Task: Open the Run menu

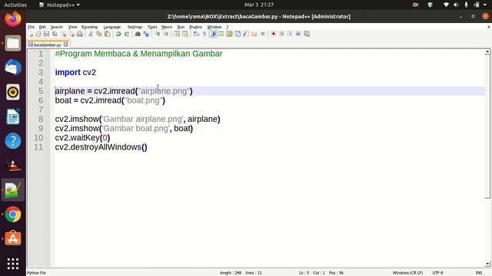Action: [181, 27]
